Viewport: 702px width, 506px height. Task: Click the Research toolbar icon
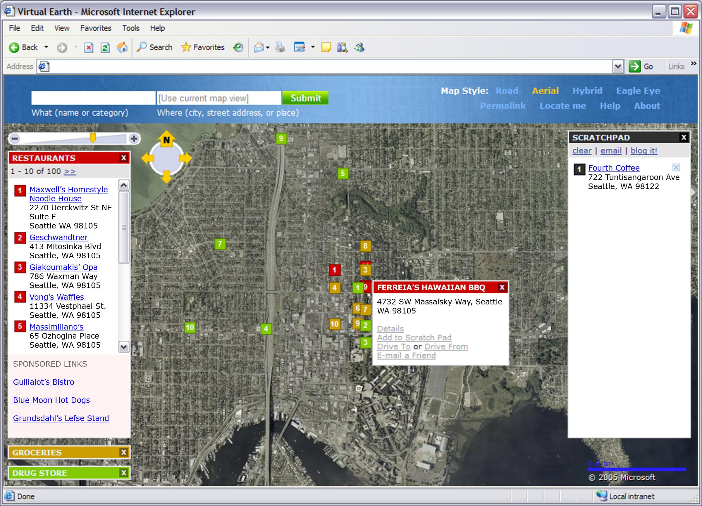pos(342,47)
